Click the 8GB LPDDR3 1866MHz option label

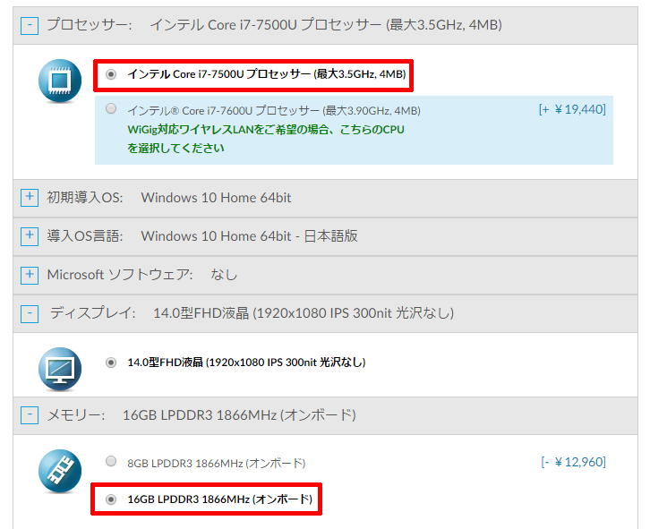click(217, 463)
